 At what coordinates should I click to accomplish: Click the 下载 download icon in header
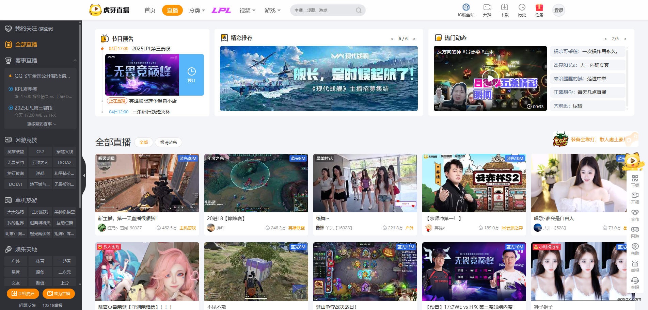pyautogui.click(x=505, y=7)
